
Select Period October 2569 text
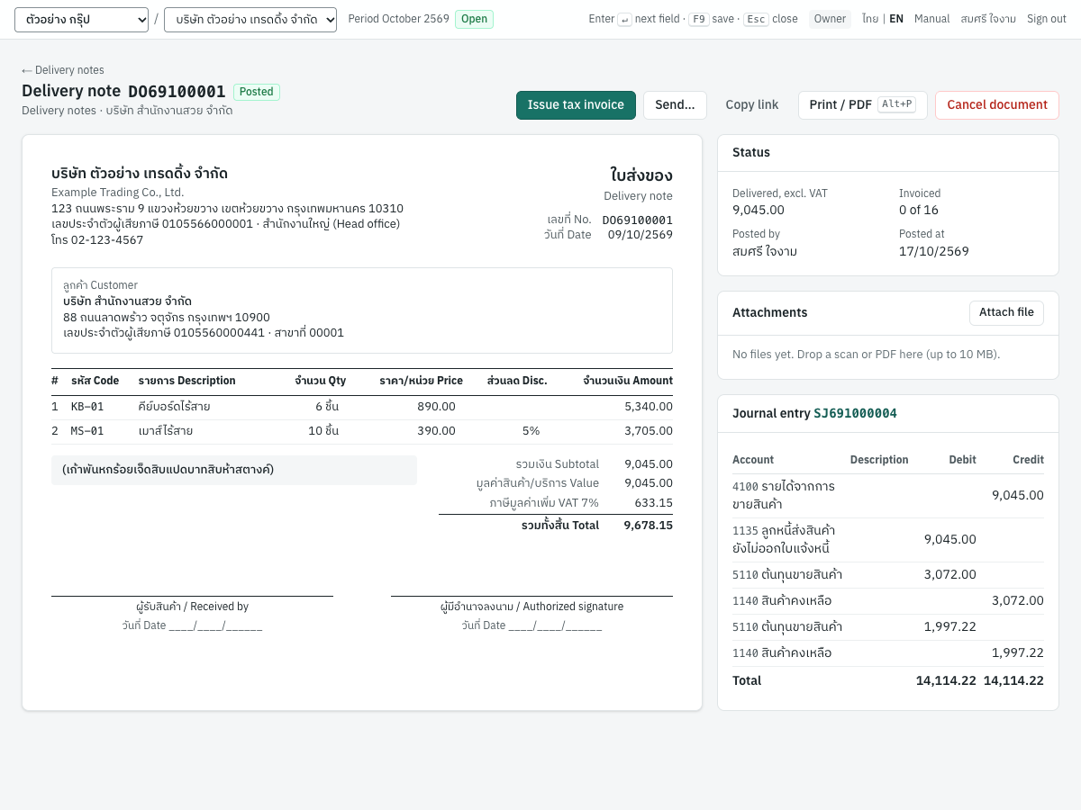coord(398,19)
